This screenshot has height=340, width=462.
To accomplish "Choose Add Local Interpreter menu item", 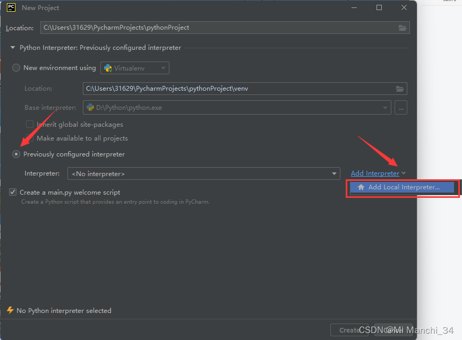I will pos(402,187).
